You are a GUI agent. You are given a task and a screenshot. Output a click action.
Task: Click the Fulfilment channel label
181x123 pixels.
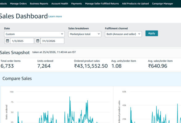(116, 28)
